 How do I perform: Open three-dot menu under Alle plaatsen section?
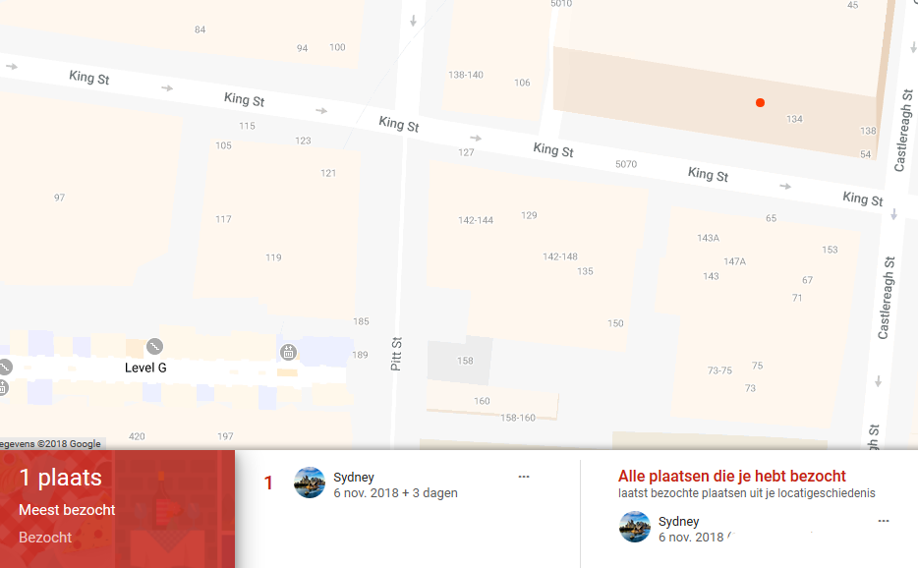[884, 521]
